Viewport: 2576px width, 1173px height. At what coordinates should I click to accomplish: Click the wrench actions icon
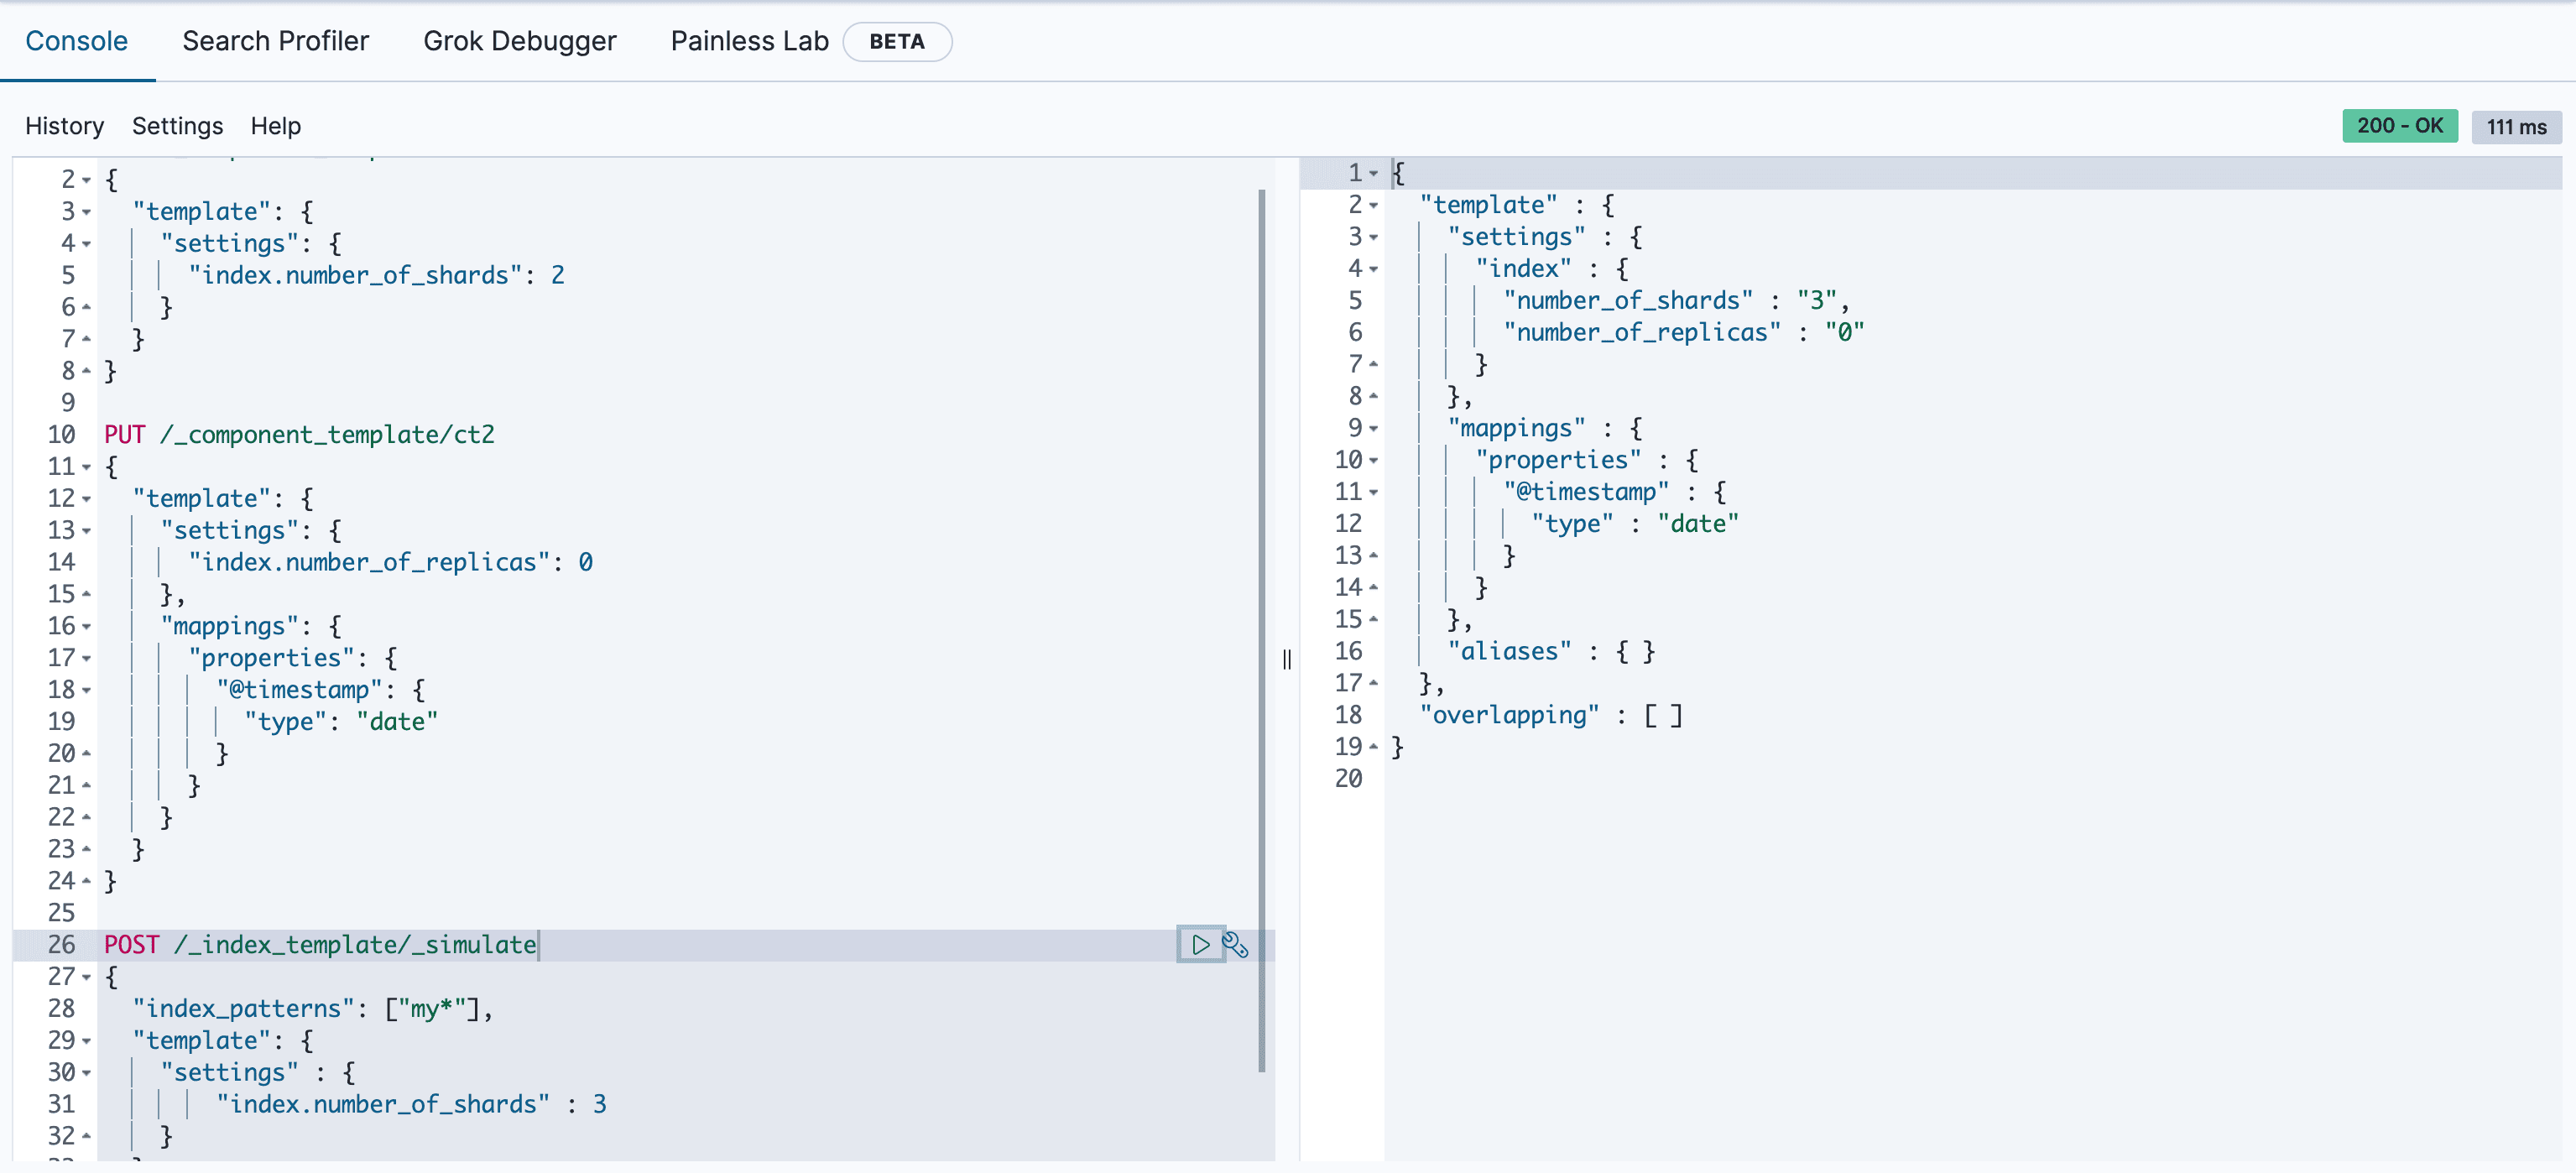[x=1235, y=944]
